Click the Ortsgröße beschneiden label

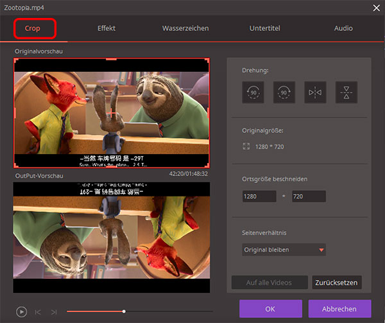click(x=275, y=179)
